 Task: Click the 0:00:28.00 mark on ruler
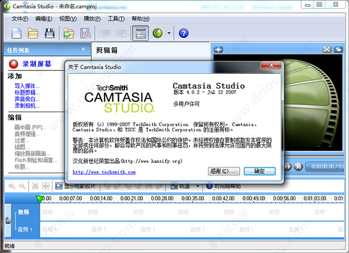point(162,198)
